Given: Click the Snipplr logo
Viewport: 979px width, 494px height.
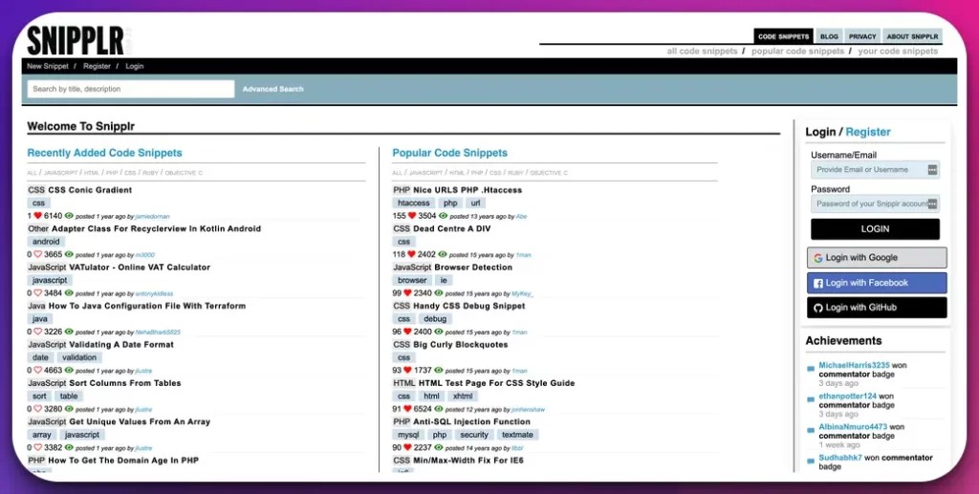Looking at the screenshot, I should (76, 40).
